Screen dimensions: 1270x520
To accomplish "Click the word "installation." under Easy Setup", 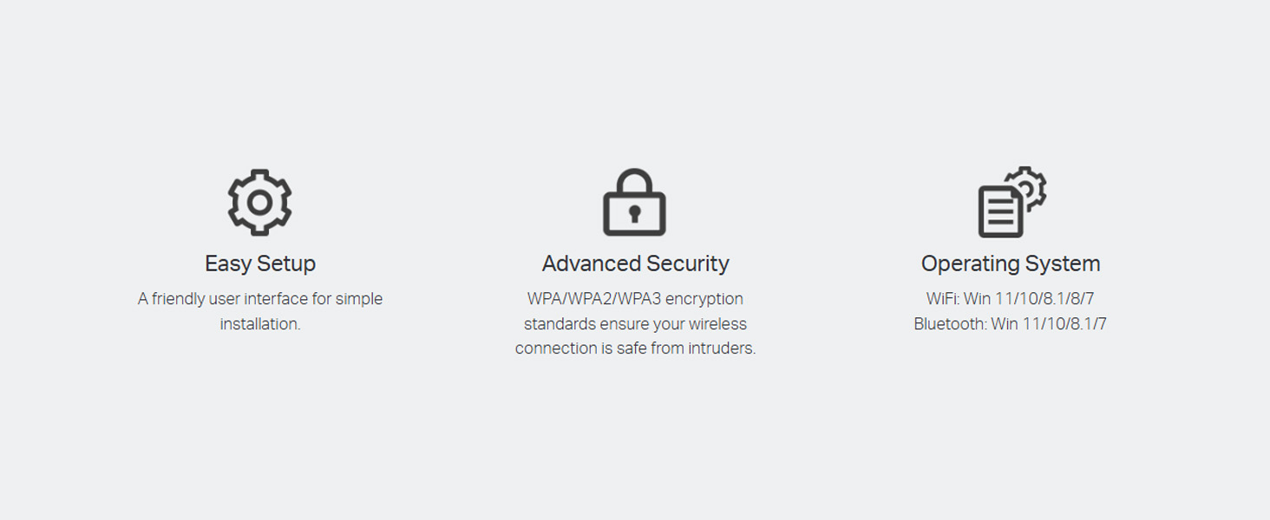I will click(x=260, y=324).
